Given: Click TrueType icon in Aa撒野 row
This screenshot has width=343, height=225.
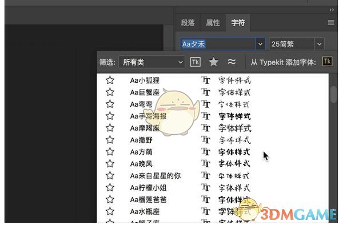Looking at the screenshot, I should (206, 139).
